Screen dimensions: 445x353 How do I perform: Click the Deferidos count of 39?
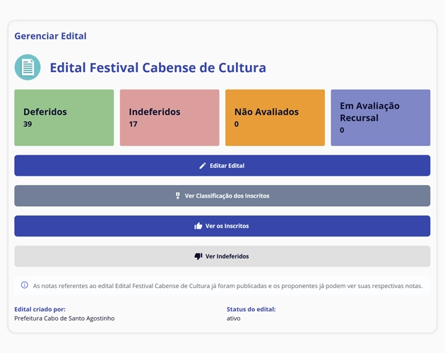click(28, 124)
